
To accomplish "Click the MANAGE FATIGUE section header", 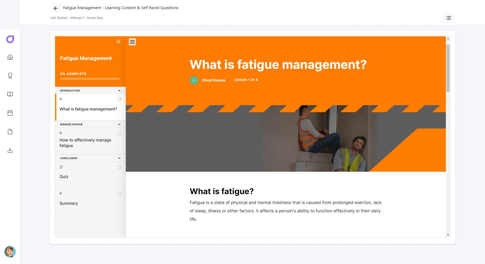I will pos(90,124).
